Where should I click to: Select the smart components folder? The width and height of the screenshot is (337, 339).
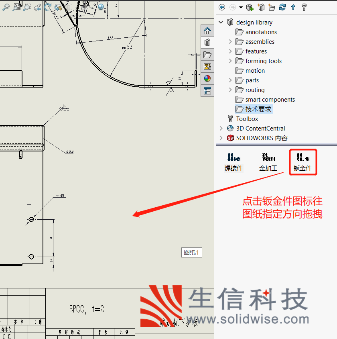(x=265, y=100)
